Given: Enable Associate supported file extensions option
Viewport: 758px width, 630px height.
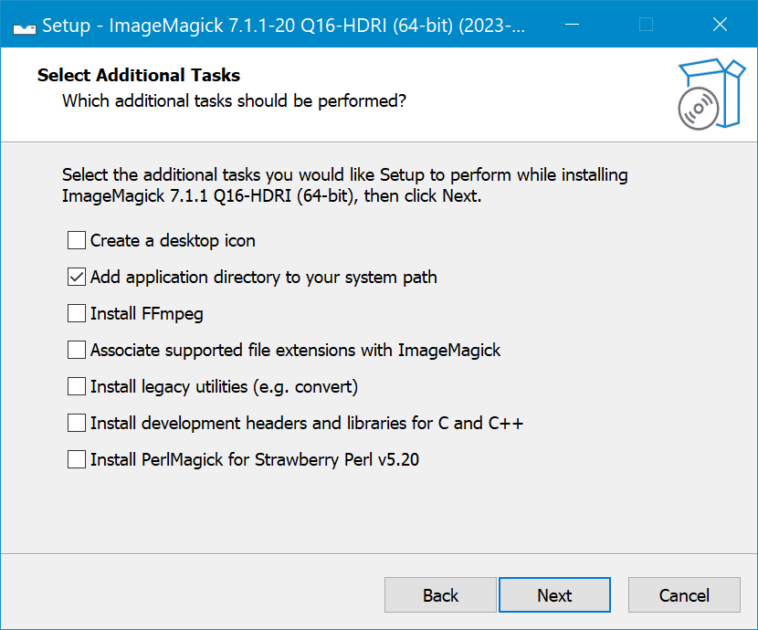Looking at the screenshot, I should (77, 351).
